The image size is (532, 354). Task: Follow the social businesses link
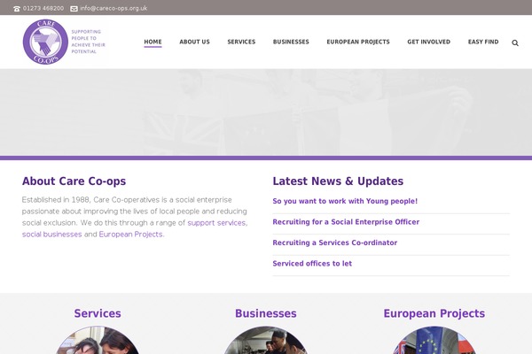tap(52, 234)
